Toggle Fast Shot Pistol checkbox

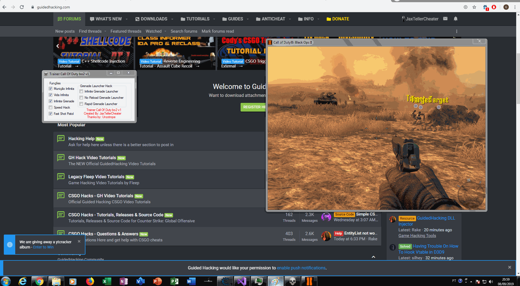tap(51, 114)
